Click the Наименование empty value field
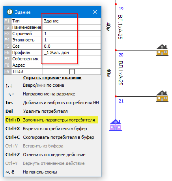 click(72, 27)
